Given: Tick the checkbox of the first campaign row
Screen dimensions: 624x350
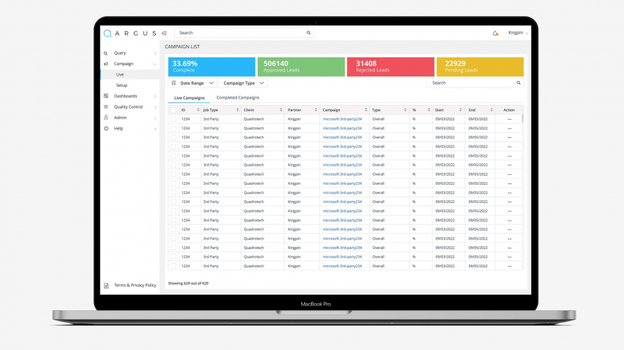Looking at the screenshot, I should click(173, 119).
